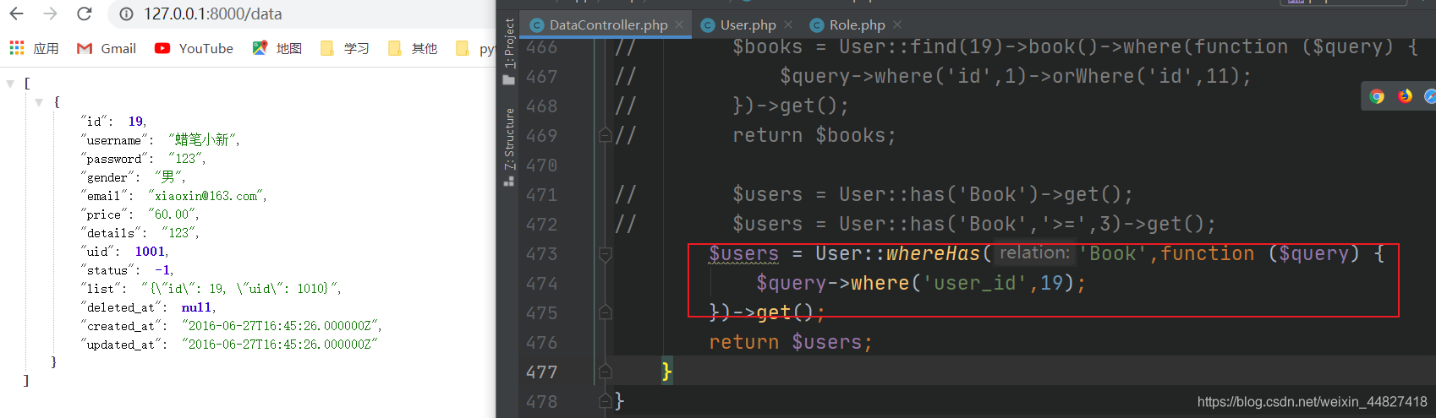This screenshot has width=1436, height=418.
Task: Click the 'return $users;' statement
Action: [791, 342]
